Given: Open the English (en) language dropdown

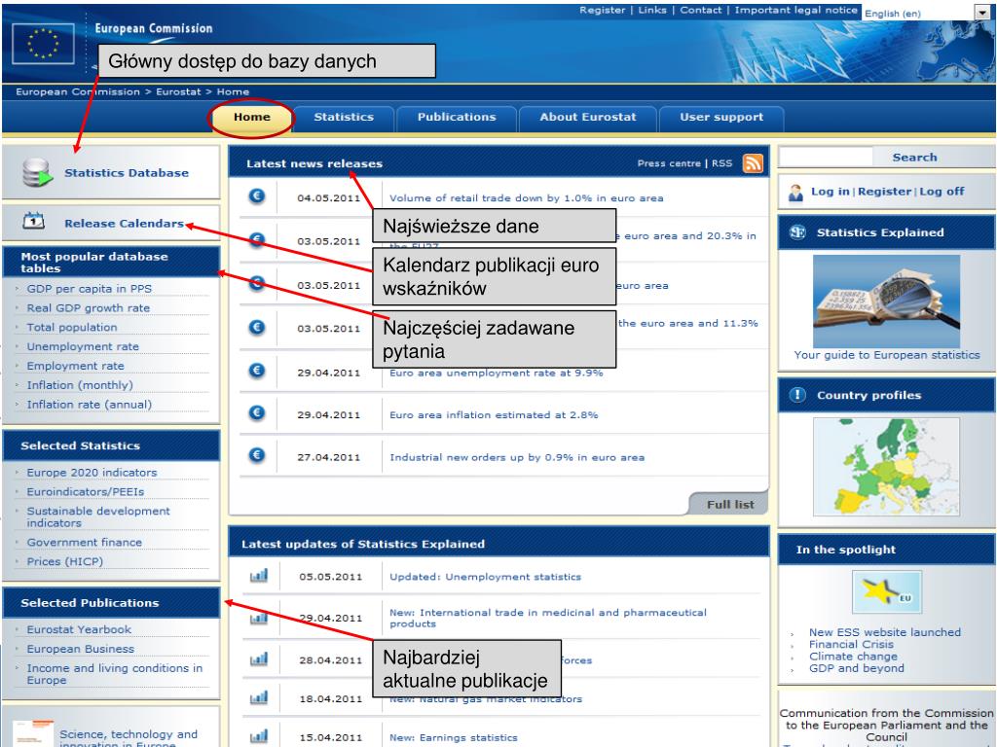Looking at the screenshot, I should pyautogui.click(x=982, y=13).
